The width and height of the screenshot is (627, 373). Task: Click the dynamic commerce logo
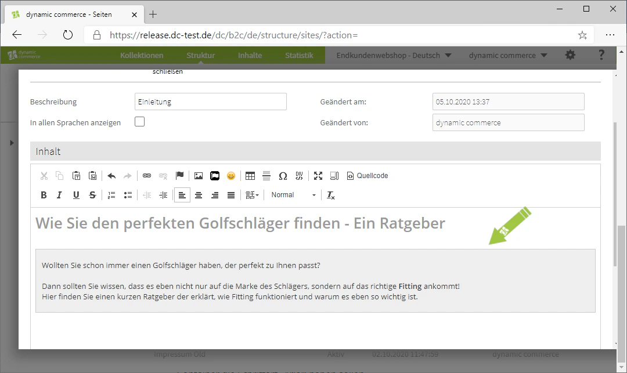tap(24, 55)
